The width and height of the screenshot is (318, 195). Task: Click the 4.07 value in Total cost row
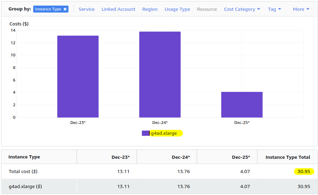click(x=245, y=172)
